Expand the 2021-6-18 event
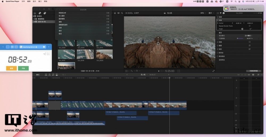Viewport: 266px width, 137px height. click(34, 22)
